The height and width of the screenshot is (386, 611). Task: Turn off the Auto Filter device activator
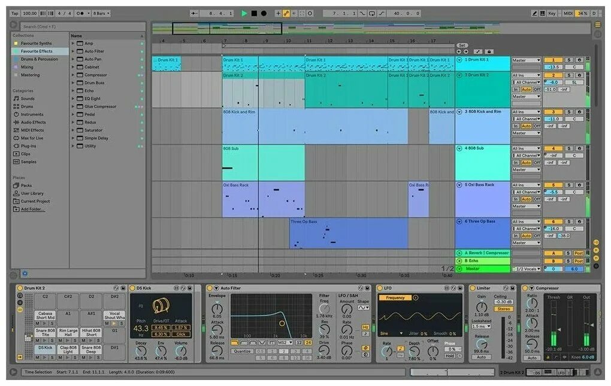pos(209,287)
